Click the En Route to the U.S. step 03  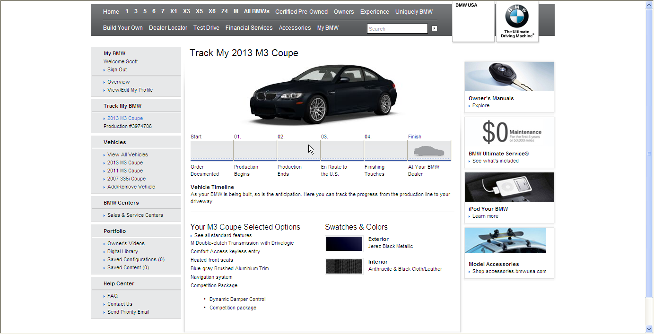tap(342, 151)
